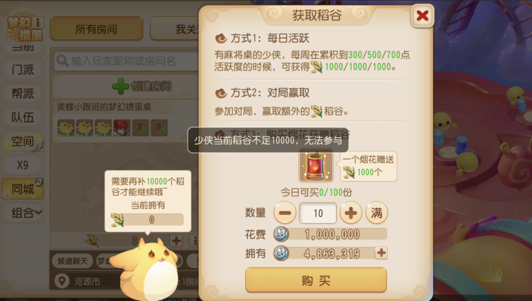Switch to the 帮派 channel
532x301 pixels.
[23, 93]
